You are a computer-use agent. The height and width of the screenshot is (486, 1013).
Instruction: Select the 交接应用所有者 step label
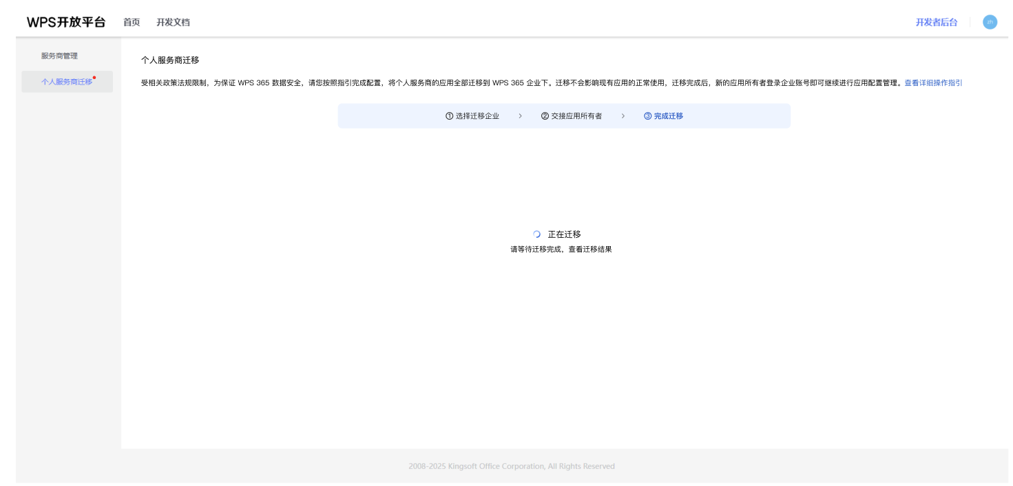coord(576,116)
